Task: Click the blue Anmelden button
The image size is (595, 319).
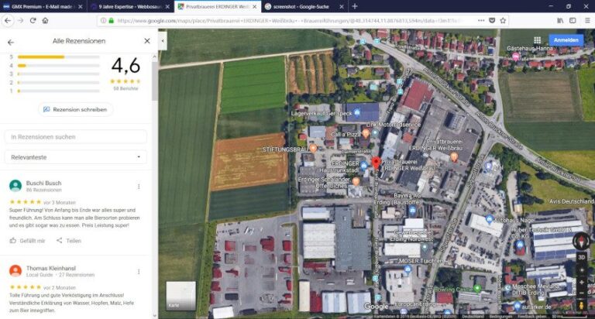Action: [566, 40]
